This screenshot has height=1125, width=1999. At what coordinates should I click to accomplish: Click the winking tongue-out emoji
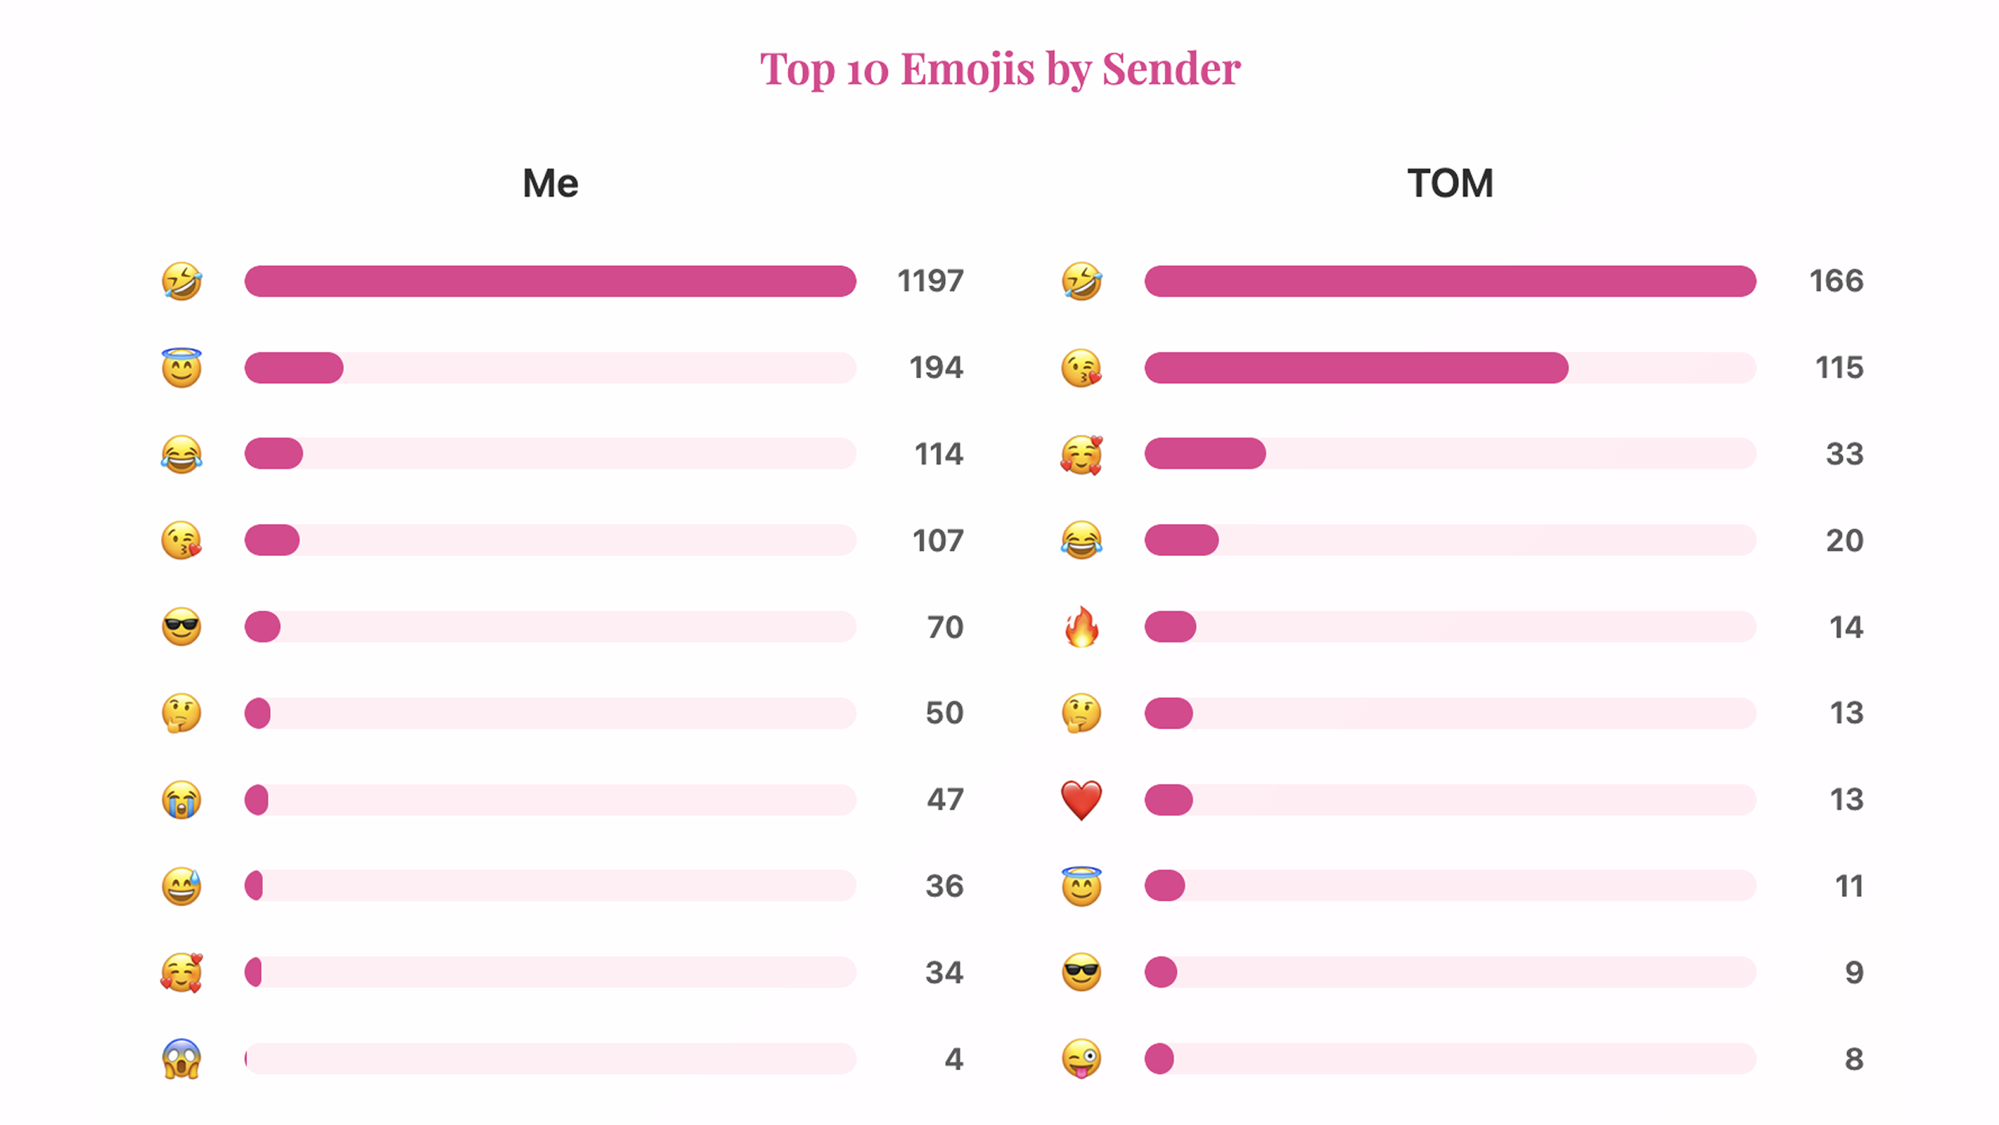(1081, 1059)
